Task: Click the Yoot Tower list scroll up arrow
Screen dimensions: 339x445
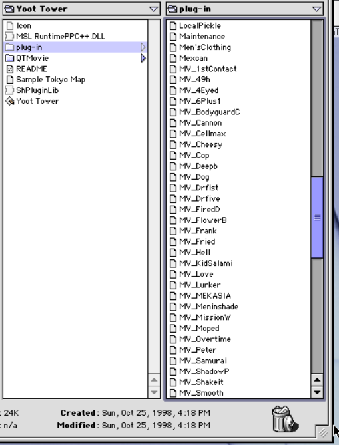Action: [x=154, y=380]
